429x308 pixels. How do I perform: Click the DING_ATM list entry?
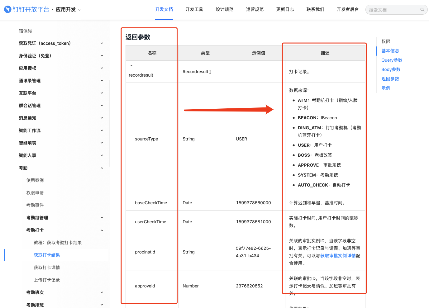329,131
